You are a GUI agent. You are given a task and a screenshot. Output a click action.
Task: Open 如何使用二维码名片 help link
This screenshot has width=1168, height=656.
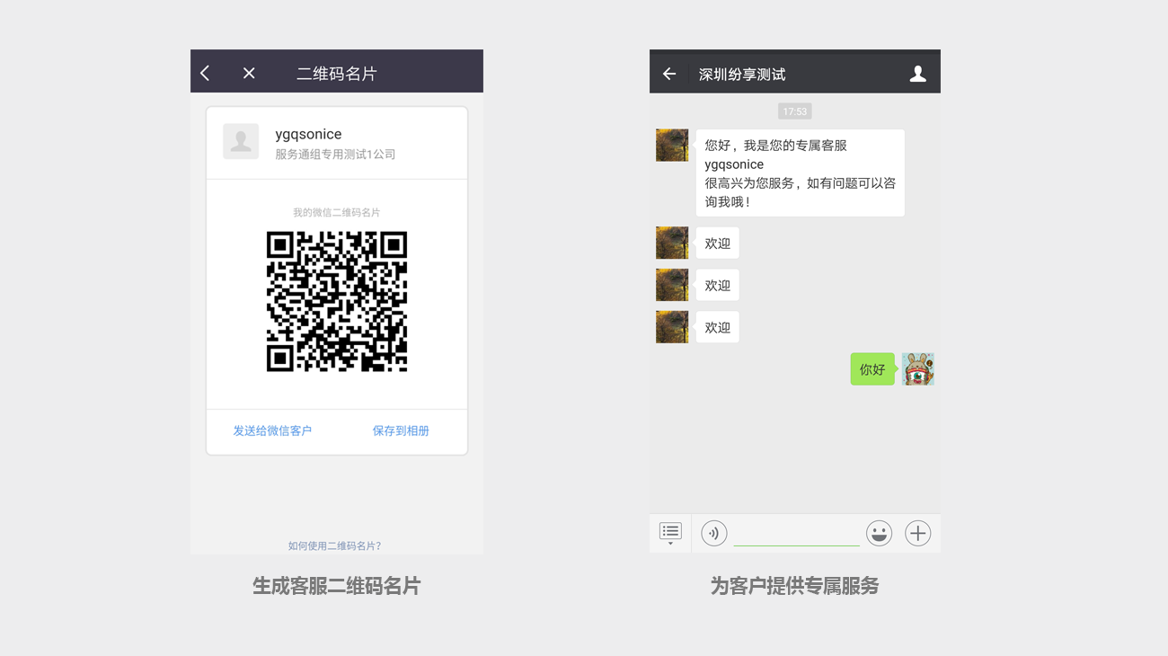click(x=334, y=545)
